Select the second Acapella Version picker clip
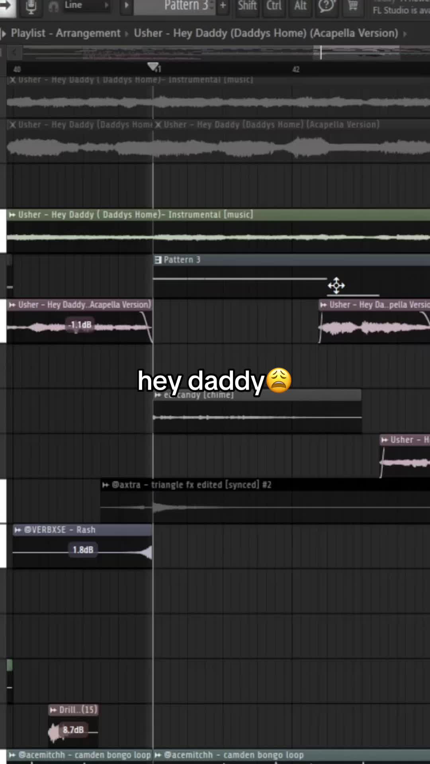The width and height of the screenshot is (430, 764). click(x=291, y=141)
